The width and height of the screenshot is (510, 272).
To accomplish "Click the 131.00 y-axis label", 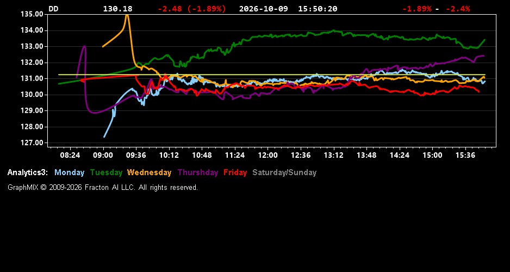I will click(x=32, y=79).
